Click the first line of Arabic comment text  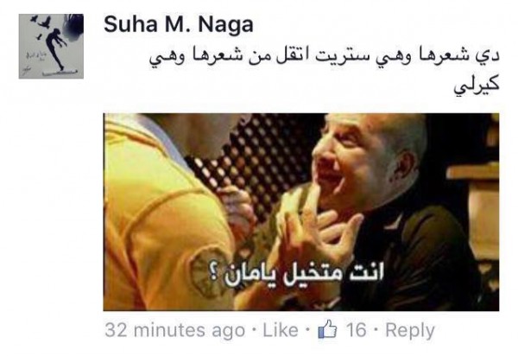tap(325, 59)
